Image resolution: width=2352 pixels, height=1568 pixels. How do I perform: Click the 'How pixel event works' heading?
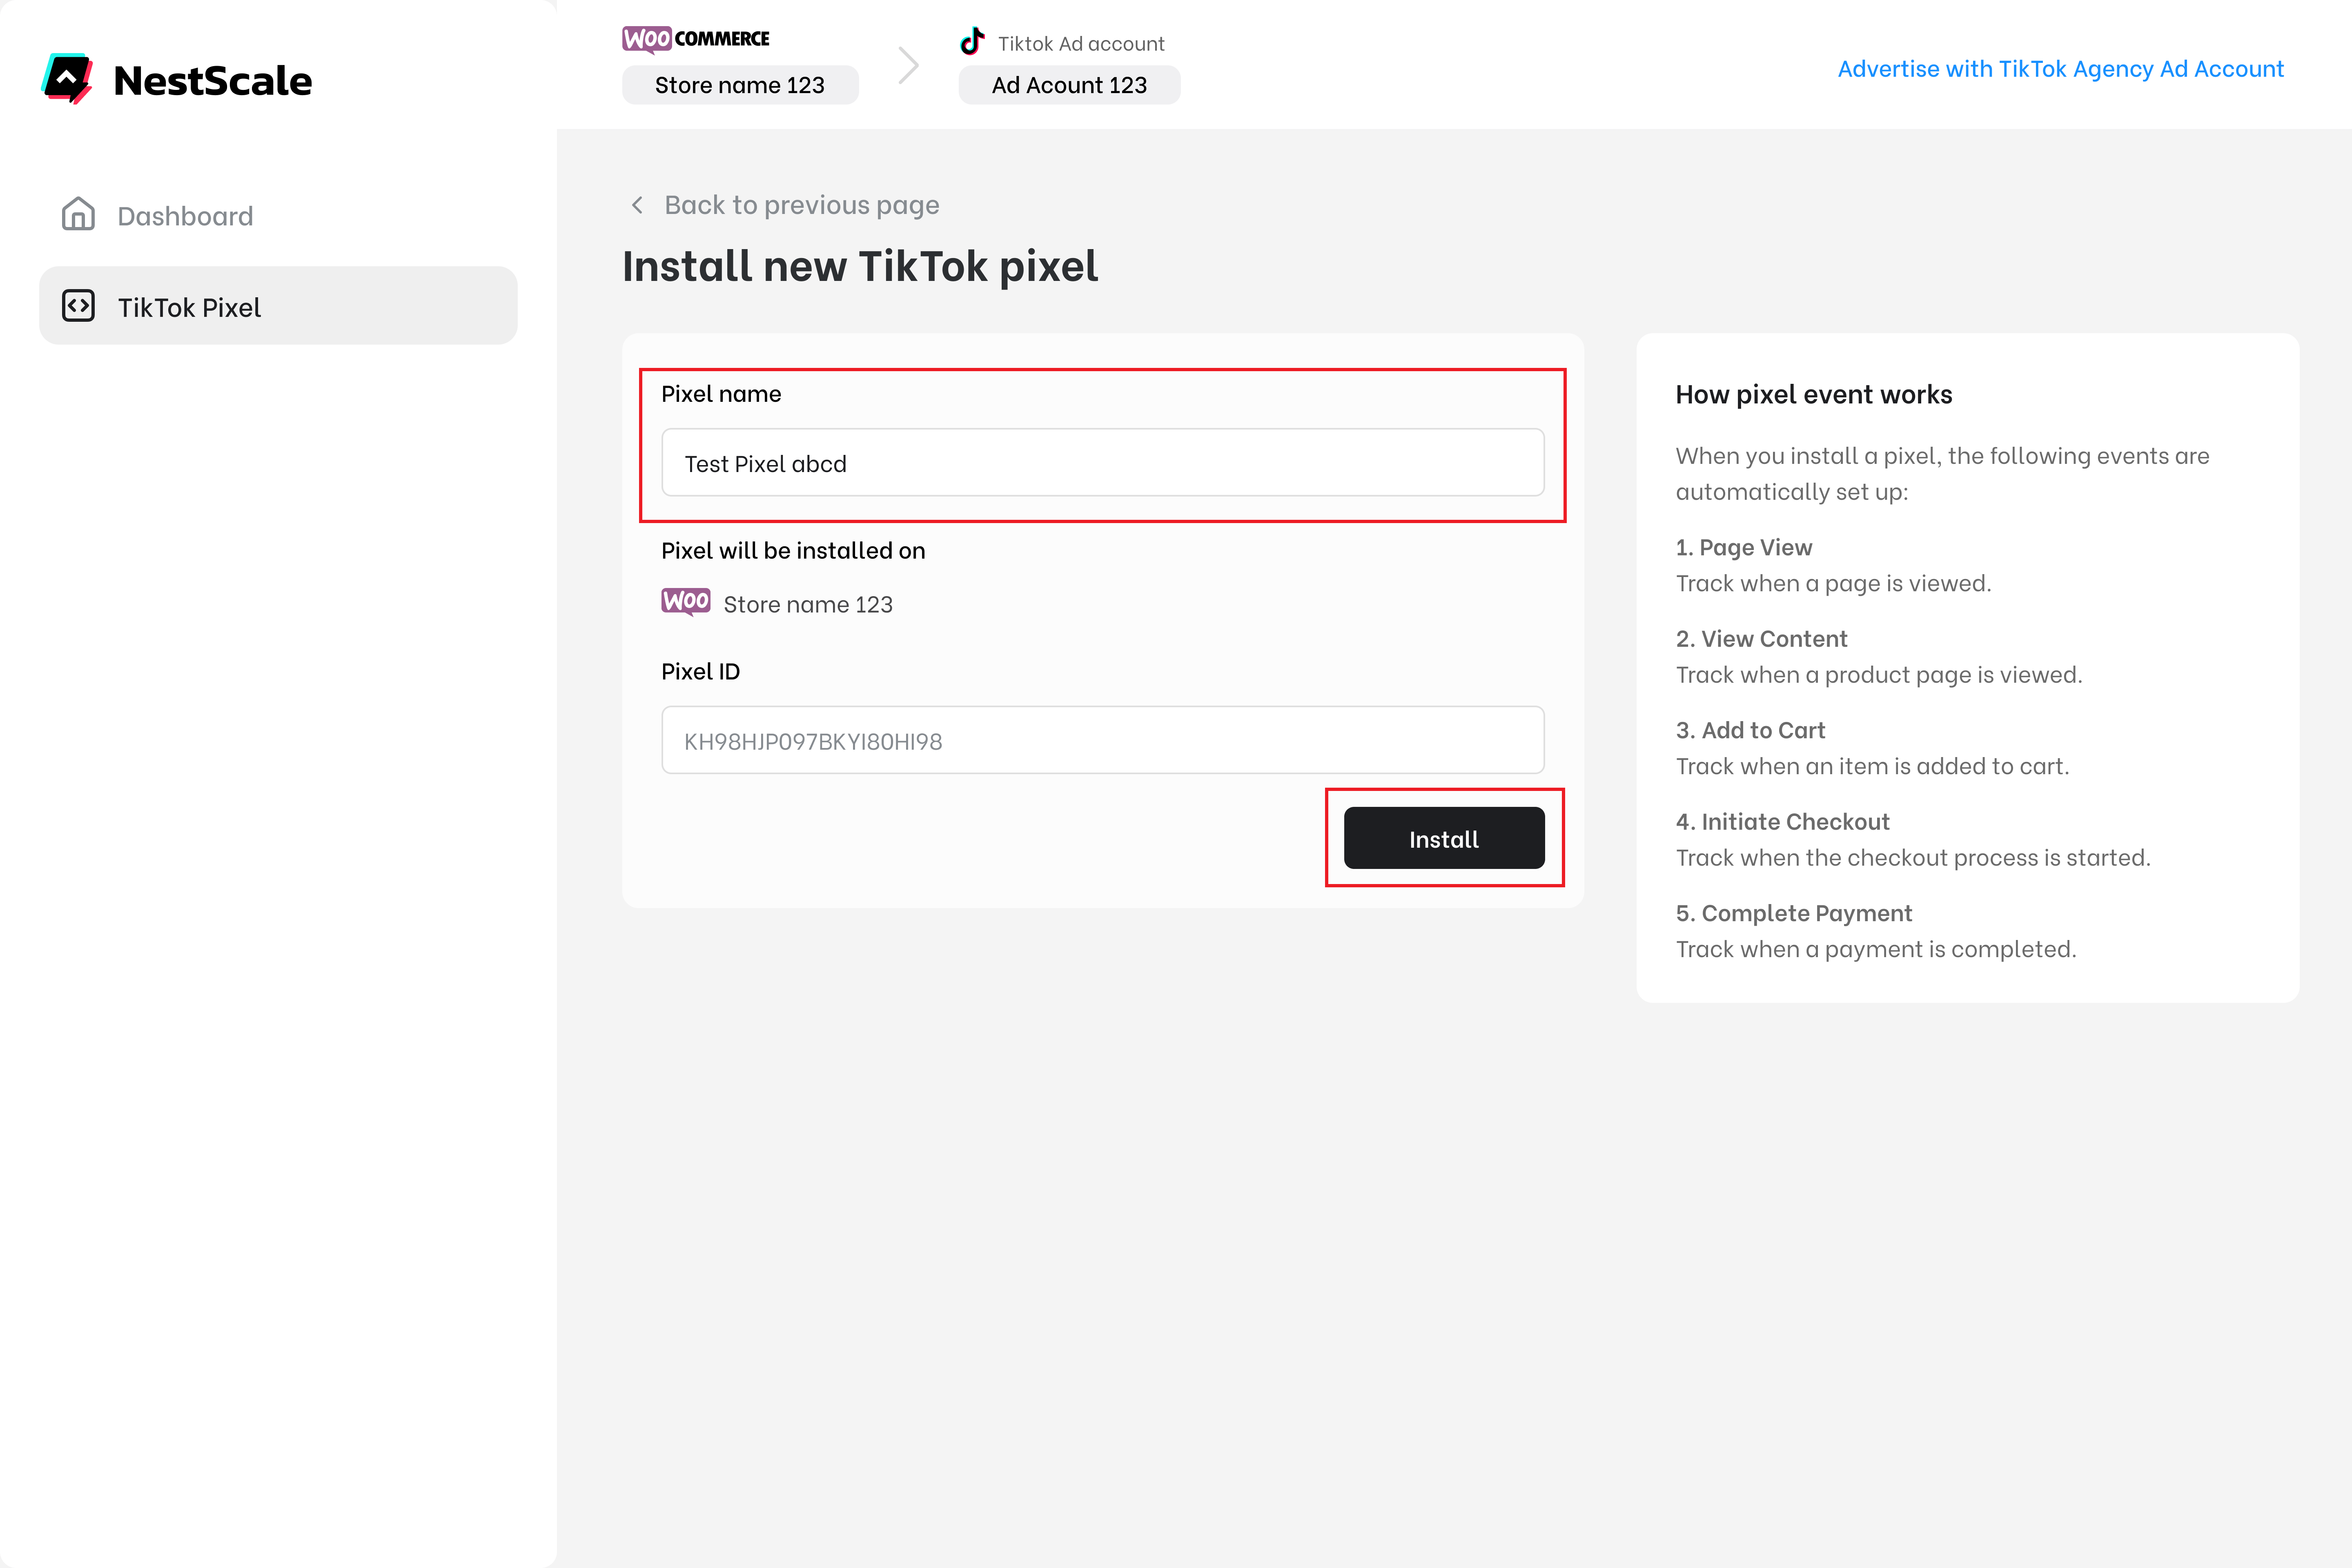(x=1814, y=395)
